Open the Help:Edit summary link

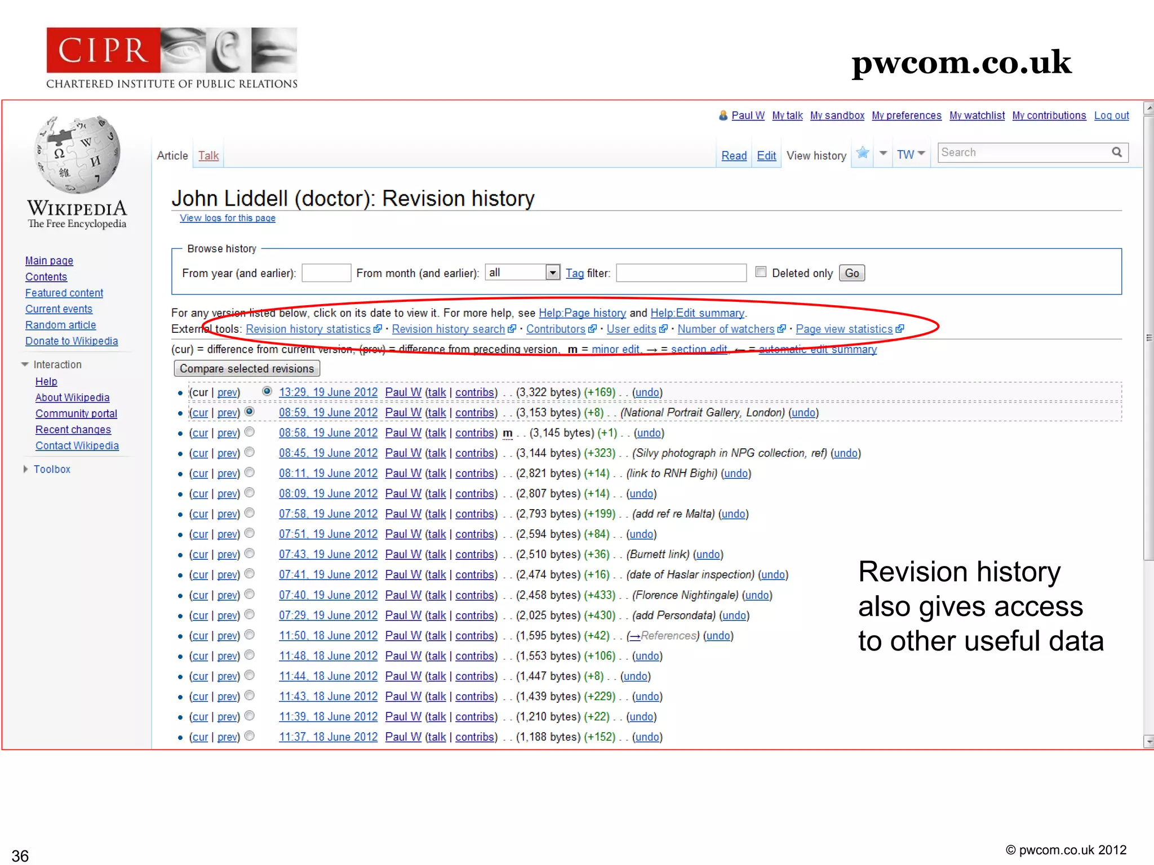pyautogui.click(x=698, y=313)
